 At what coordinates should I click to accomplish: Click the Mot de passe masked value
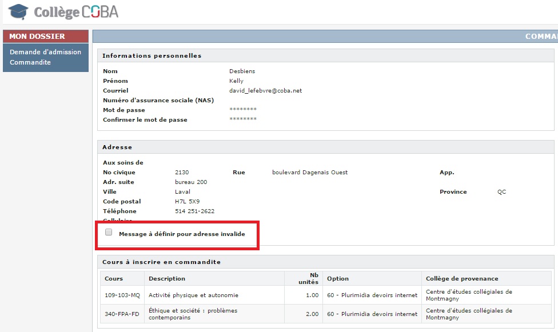(x=242, y=110)
